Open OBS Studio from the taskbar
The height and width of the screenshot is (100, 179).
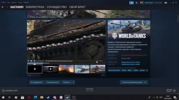tap(74, 97)
